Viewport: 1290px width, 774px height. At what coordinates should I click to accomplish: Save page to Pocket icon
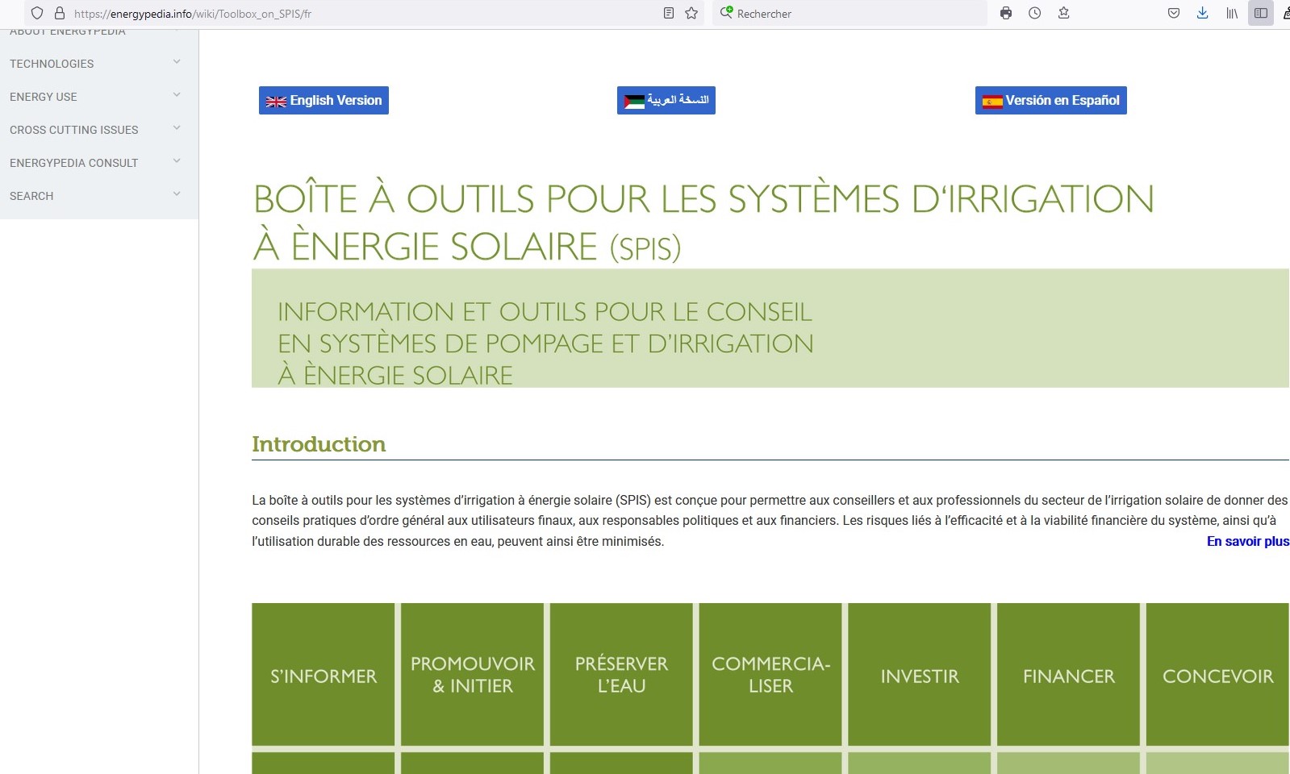tap(1174, 13)
